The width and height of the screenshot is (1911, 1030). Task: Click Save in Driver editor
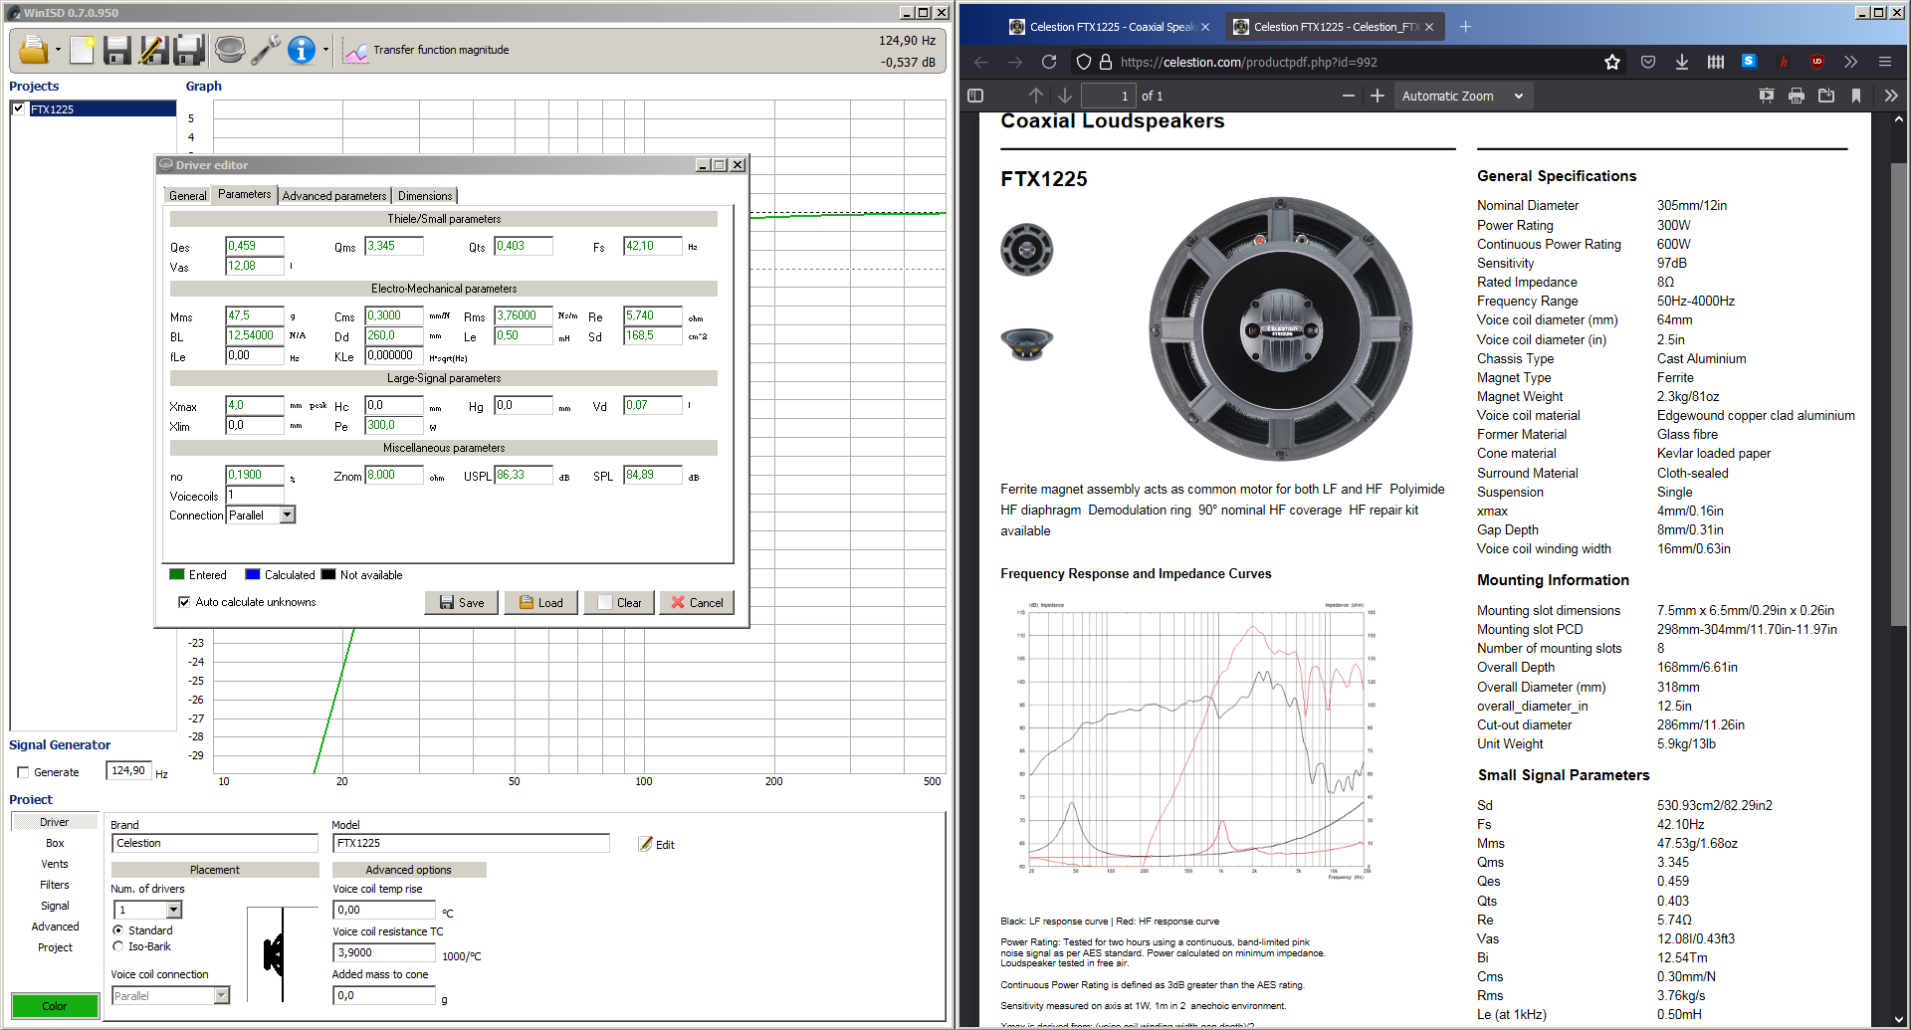pyautogui.click(x=462, y=602)
